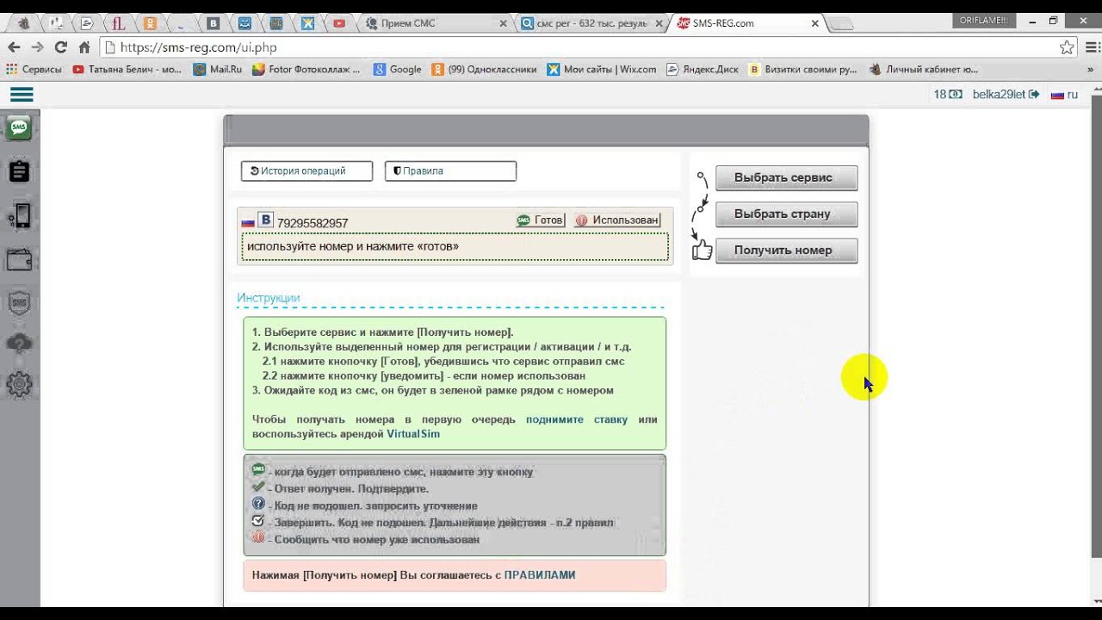Switch to the VK pinned tab
Viewport: 1102px width, 620px height.
(x=214, y=23)
